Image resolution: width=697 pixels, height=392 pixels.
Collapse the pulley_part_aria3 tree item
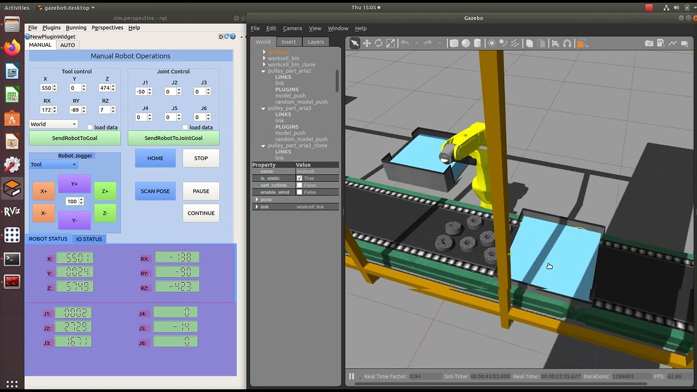pyautogui.click(x=264, y=108)
